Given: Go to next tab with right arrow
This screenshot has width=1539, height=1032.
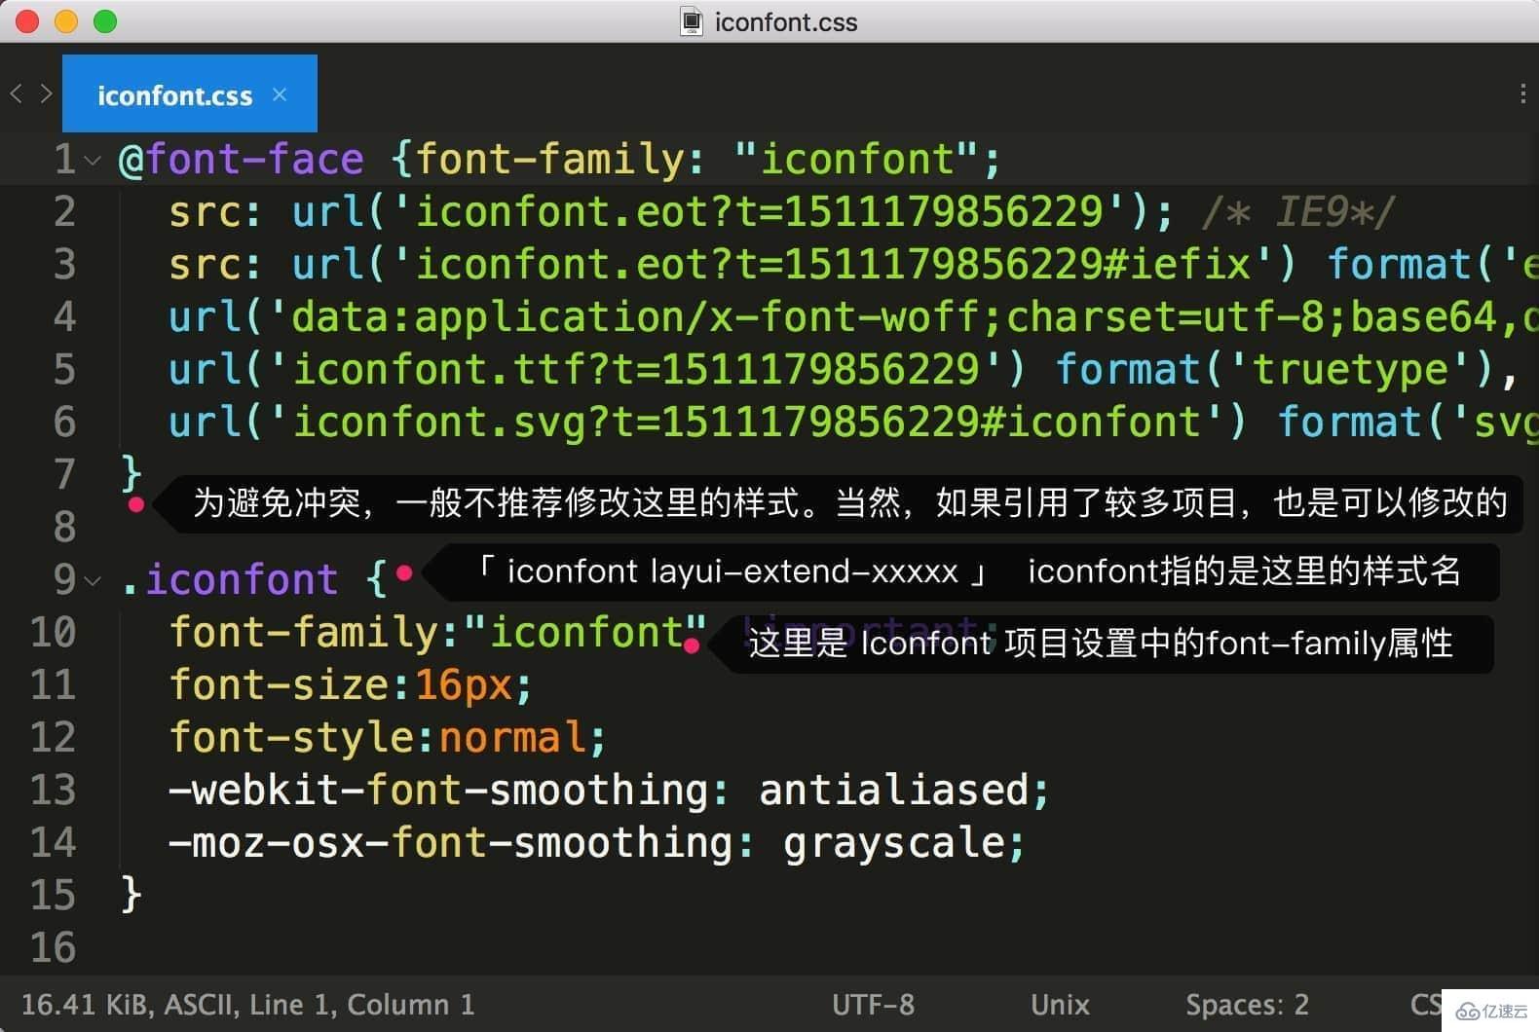Looking at the screenshot, I should (x=46, y=94).
